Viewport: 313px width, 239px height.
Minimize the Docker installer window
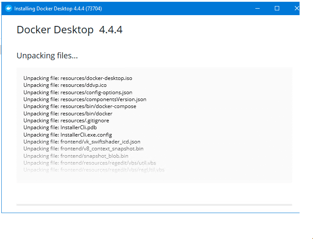[x=257, y=9]
